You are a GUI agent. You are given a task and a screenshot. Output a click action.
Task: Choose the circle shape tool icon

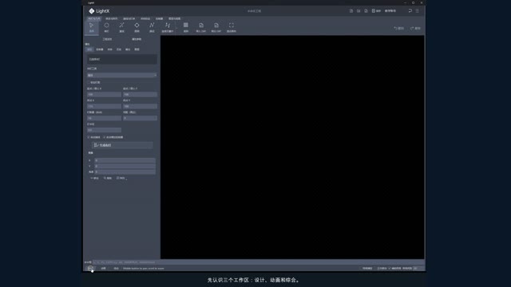click(x=106, y=26)
